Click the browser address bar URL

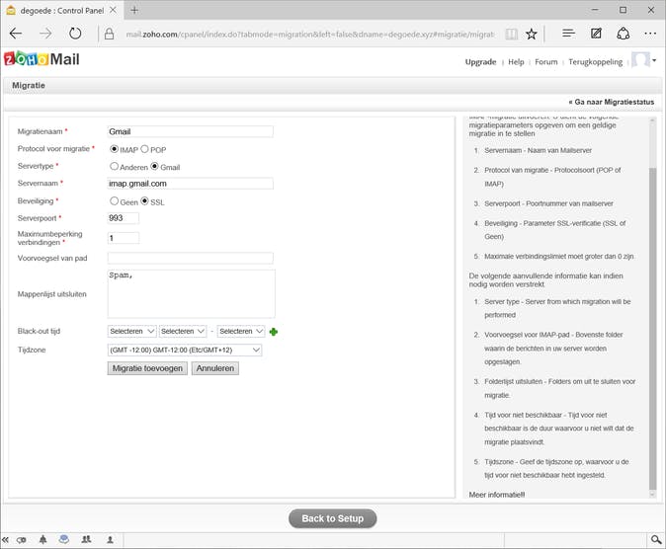pos(310,34)
